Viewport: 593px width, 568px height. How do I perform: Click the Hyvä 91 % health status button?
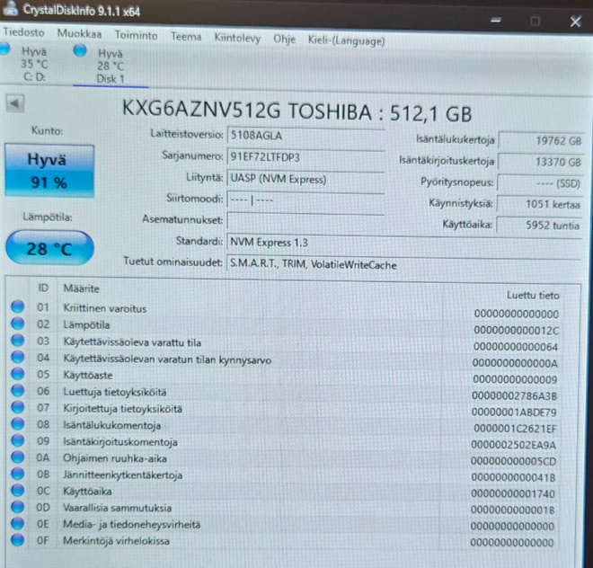(49, 171)
